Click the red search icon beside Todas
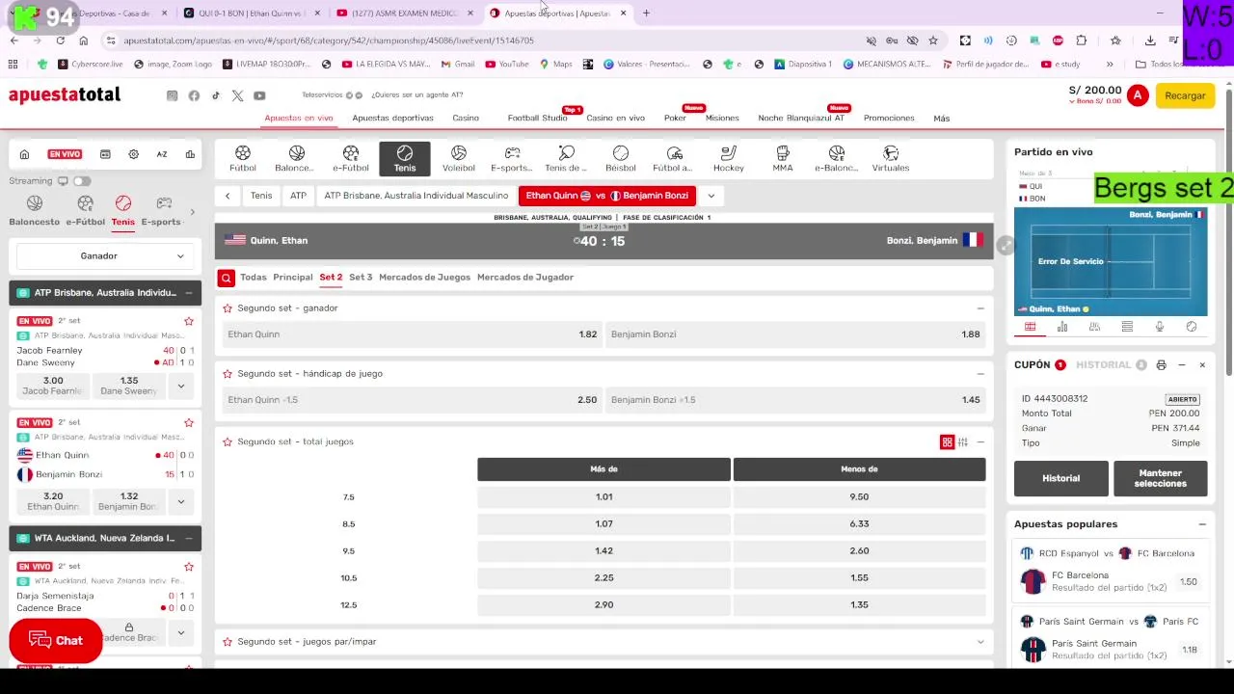Screen dimensions: 1234x694 point(226,278)
